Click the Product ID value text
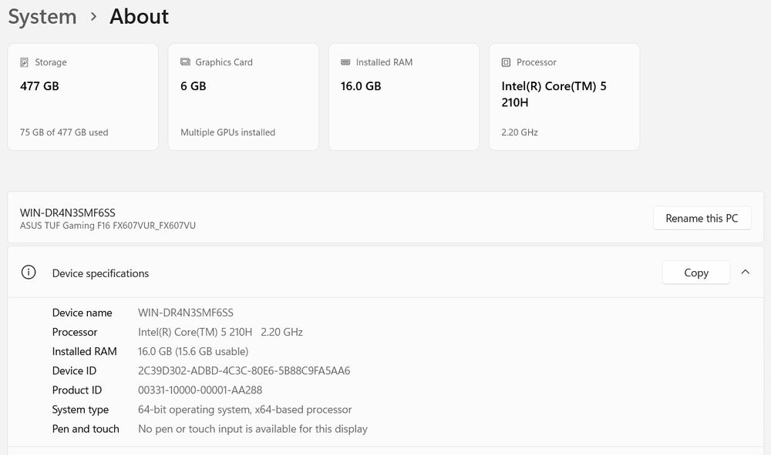The image size is (771, 455). point(200,390)
